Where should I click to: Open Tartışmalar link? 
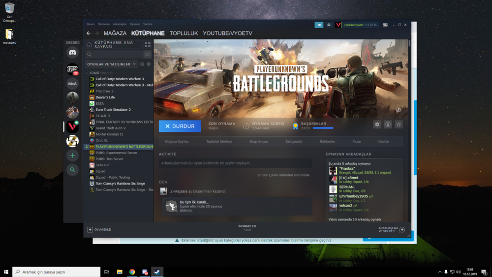pyautogui.click(x=294, y=142)
